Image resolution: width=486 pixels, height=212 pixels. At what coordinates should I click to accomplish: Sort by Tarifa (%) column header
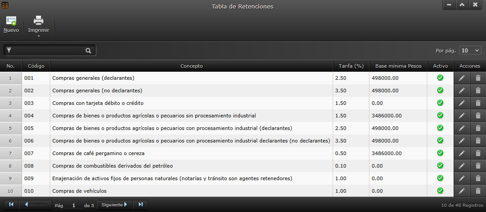tap(351, 66)
